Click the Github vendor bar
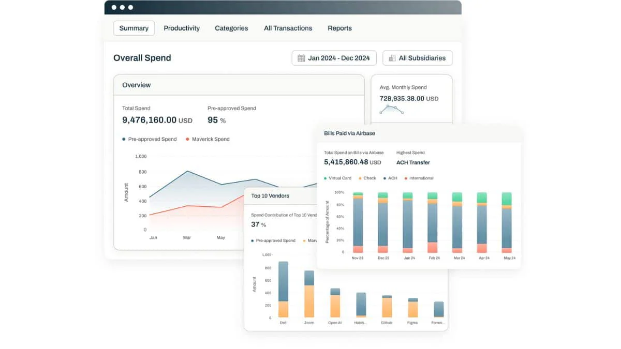This screenshot has width=621, height=349. [387, 307]
